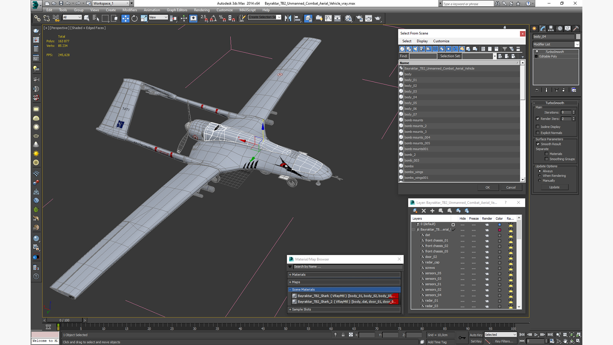Click red color swatch of Bayraktar layer

click(x=500, y=230)
